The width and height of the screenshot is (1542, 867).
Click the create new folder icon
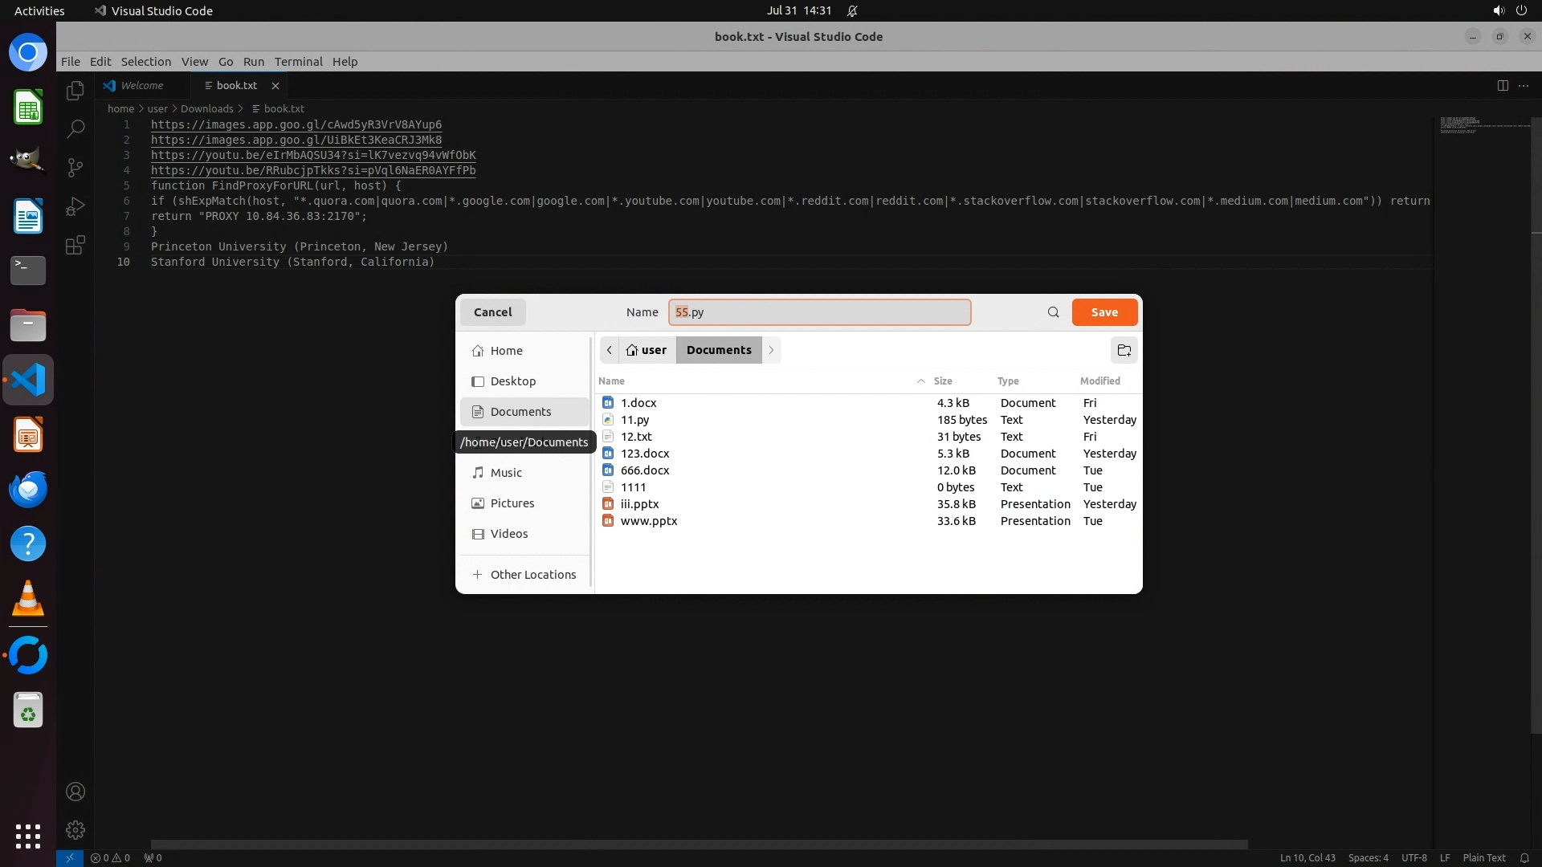pos(1124,350)
